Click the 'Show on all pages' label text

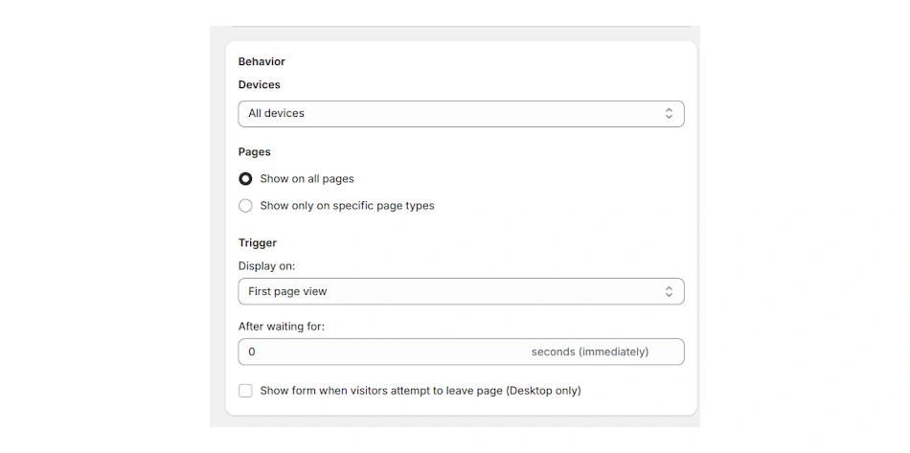click(x=307, y=179)
